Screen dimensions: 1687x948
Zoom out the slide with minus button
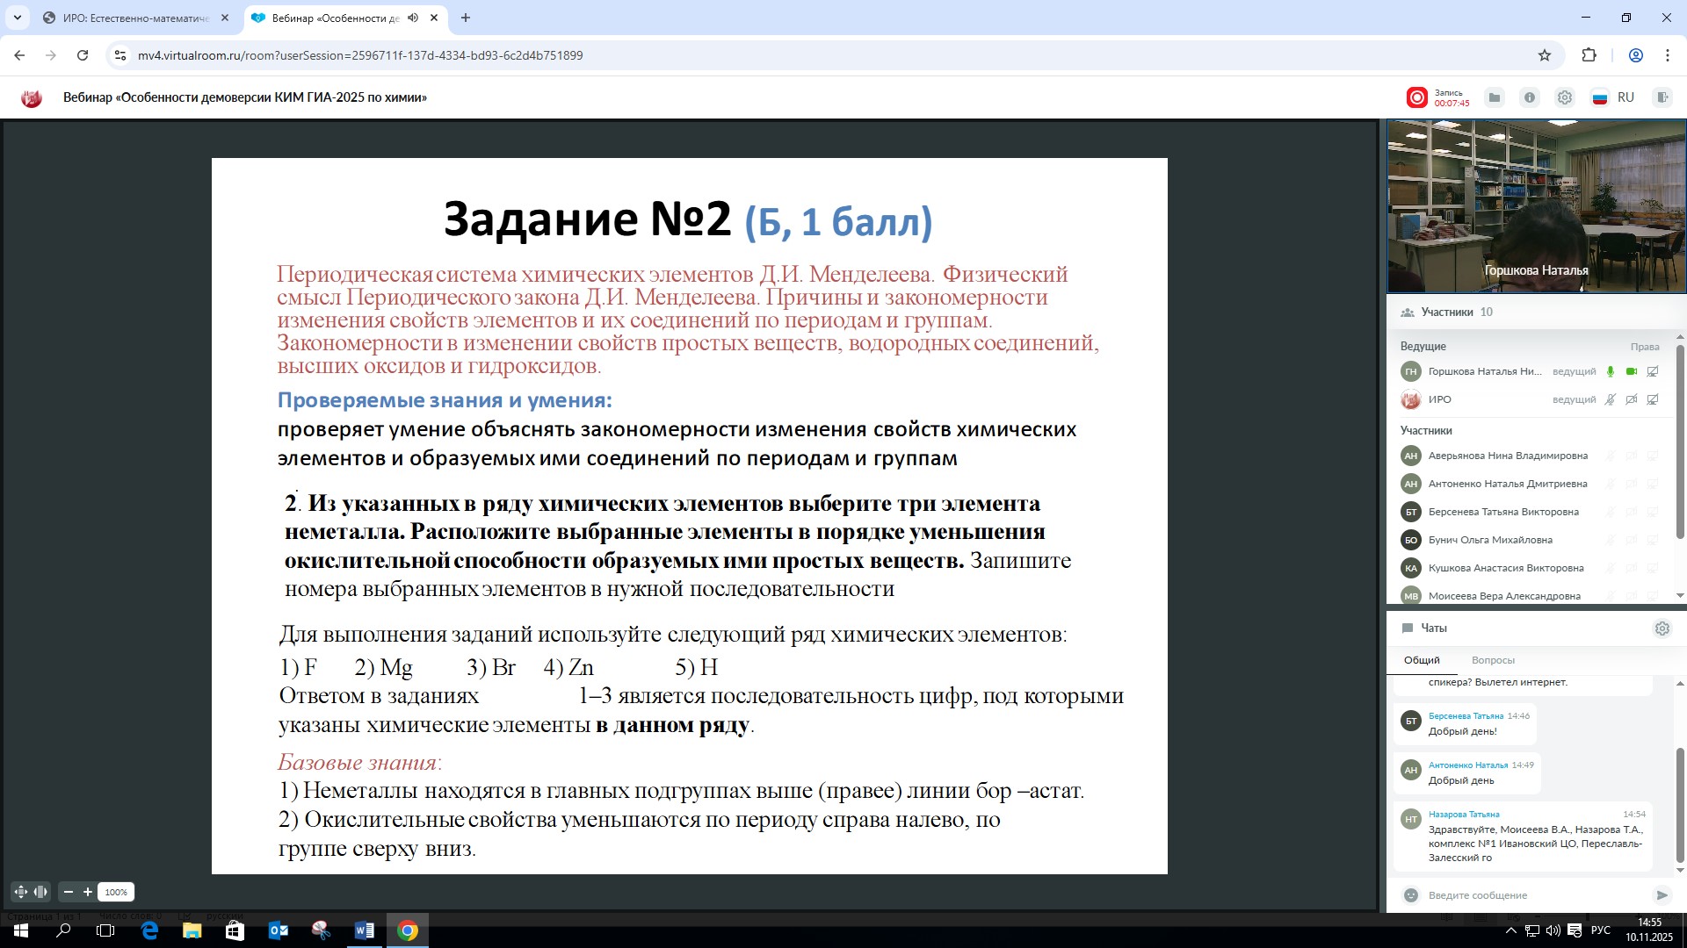click(69, 892)
